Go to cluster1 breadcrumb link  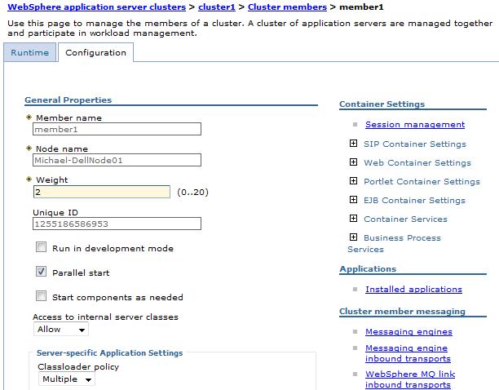[217, 7]
